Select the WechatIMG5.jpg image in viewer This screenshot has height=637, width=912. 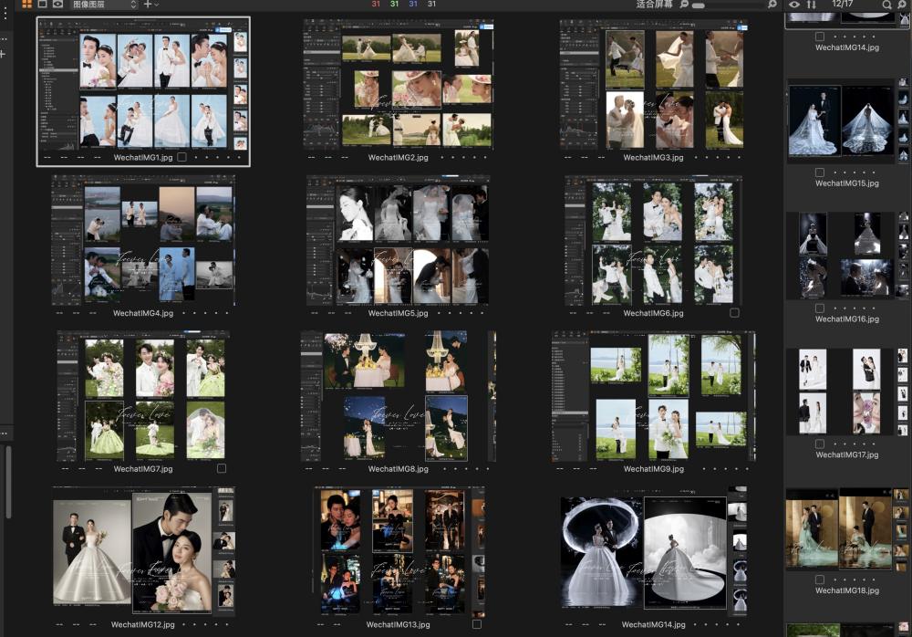point(398,241)
